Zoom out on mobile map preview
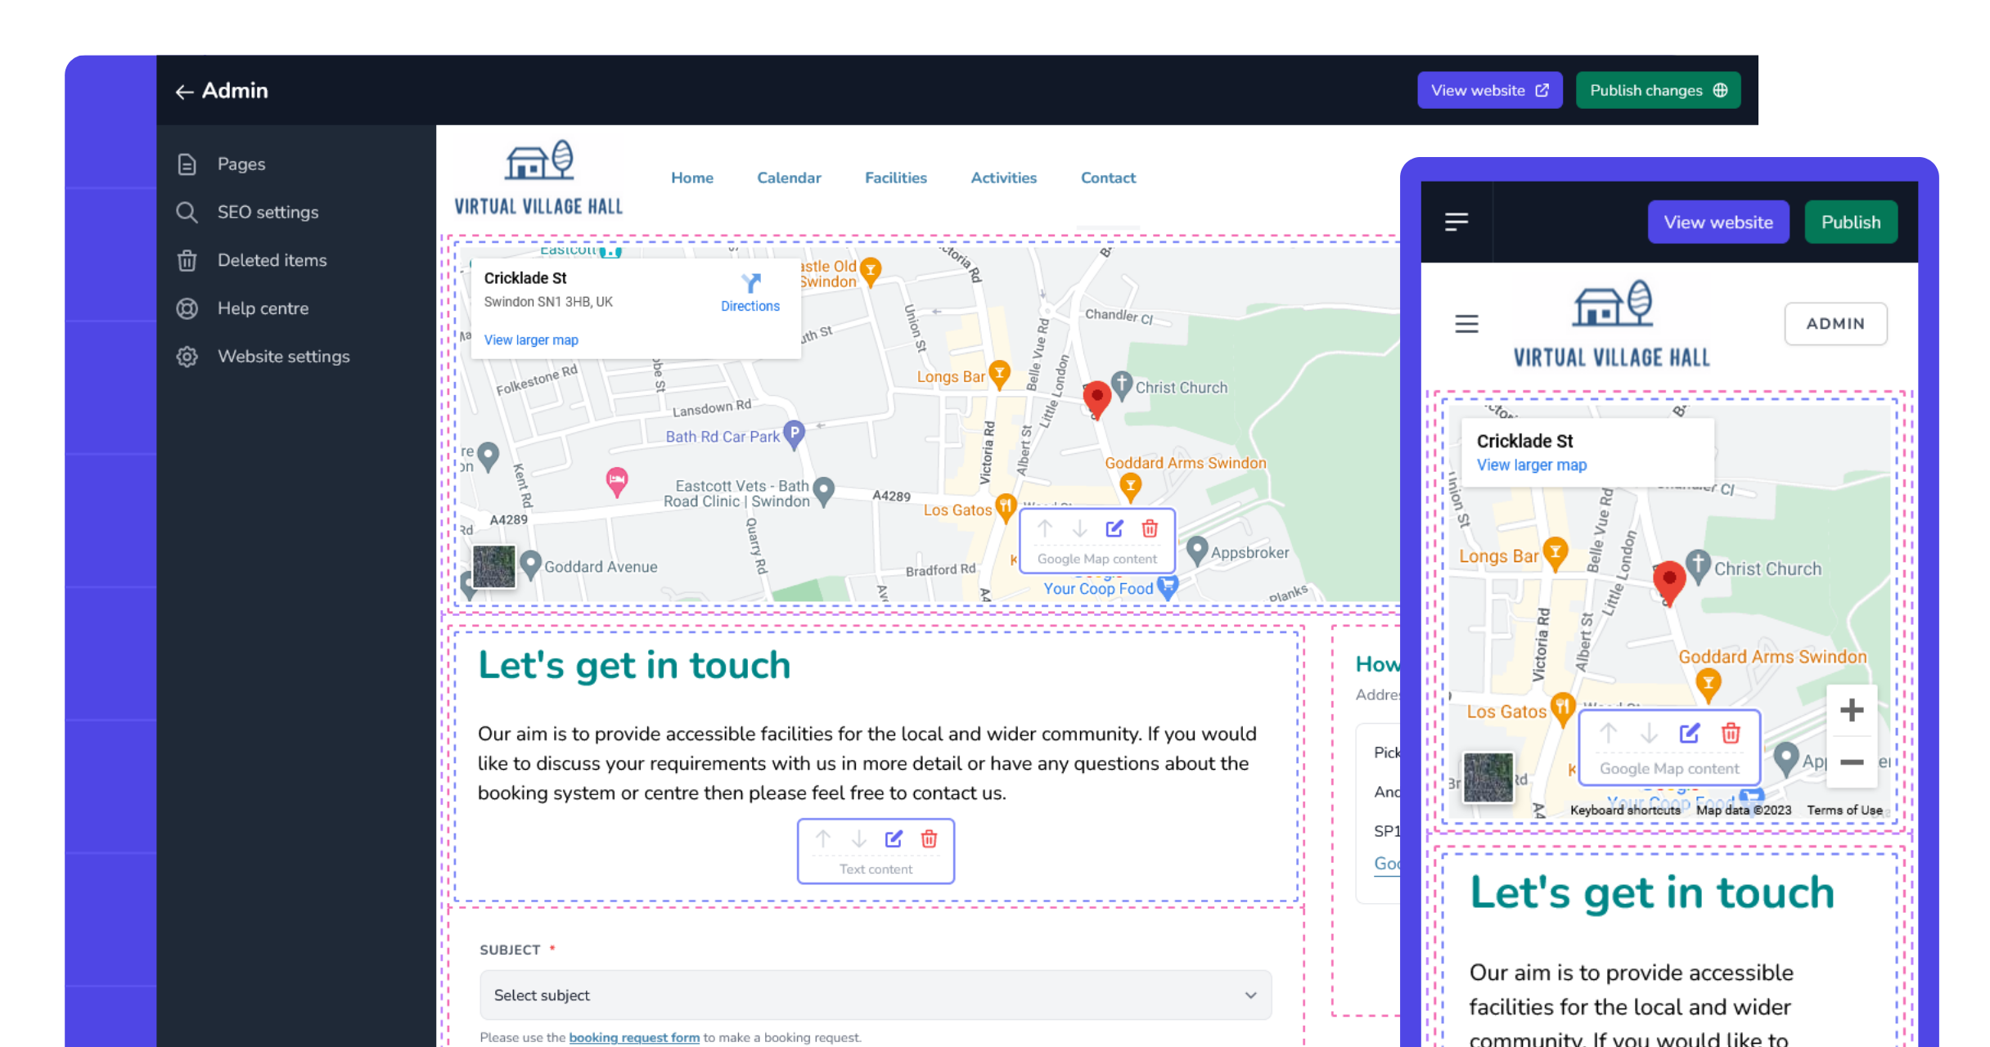 [1852, 762]
